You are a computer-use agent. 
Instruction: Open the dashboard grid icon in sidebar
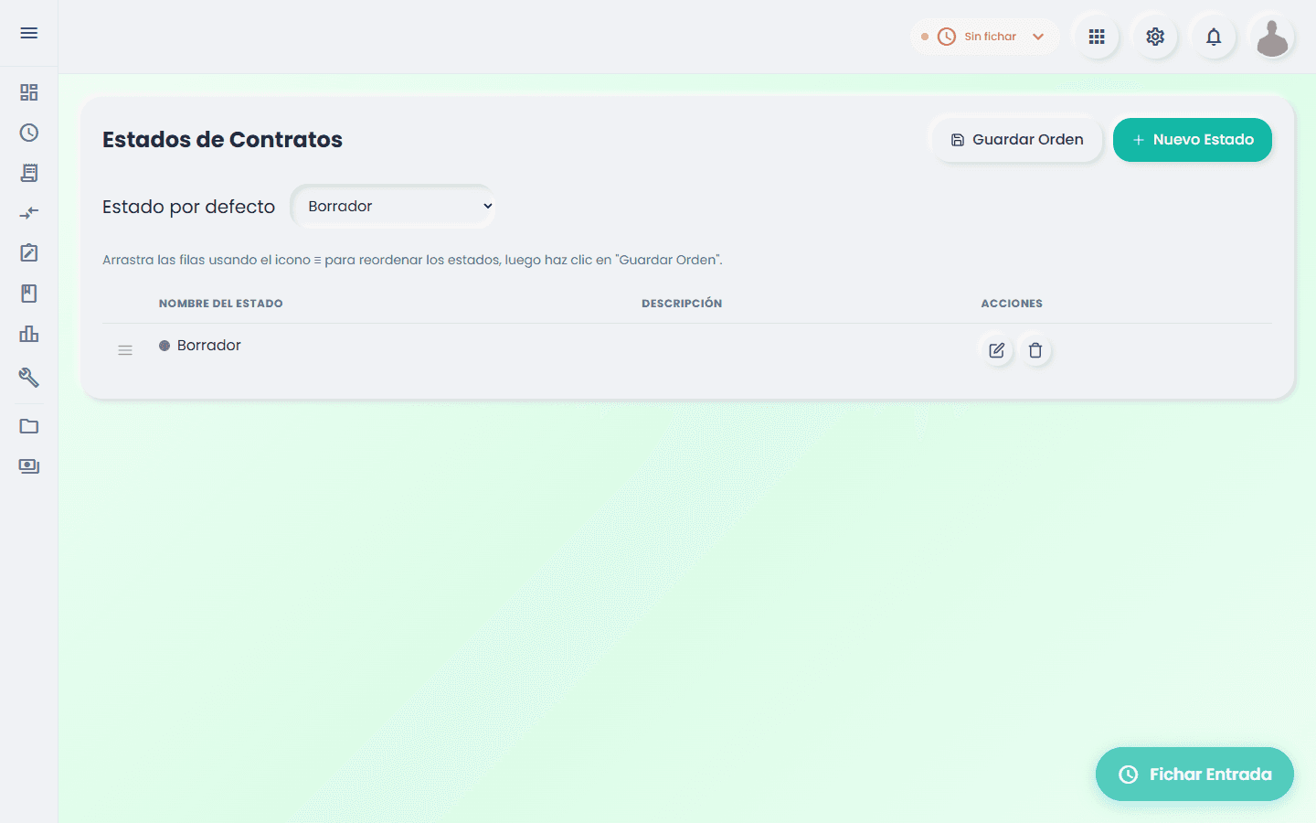(29, 92)
